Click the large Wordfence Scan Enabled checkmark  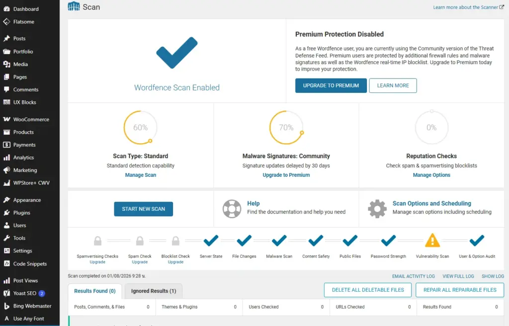click(177, 53)
